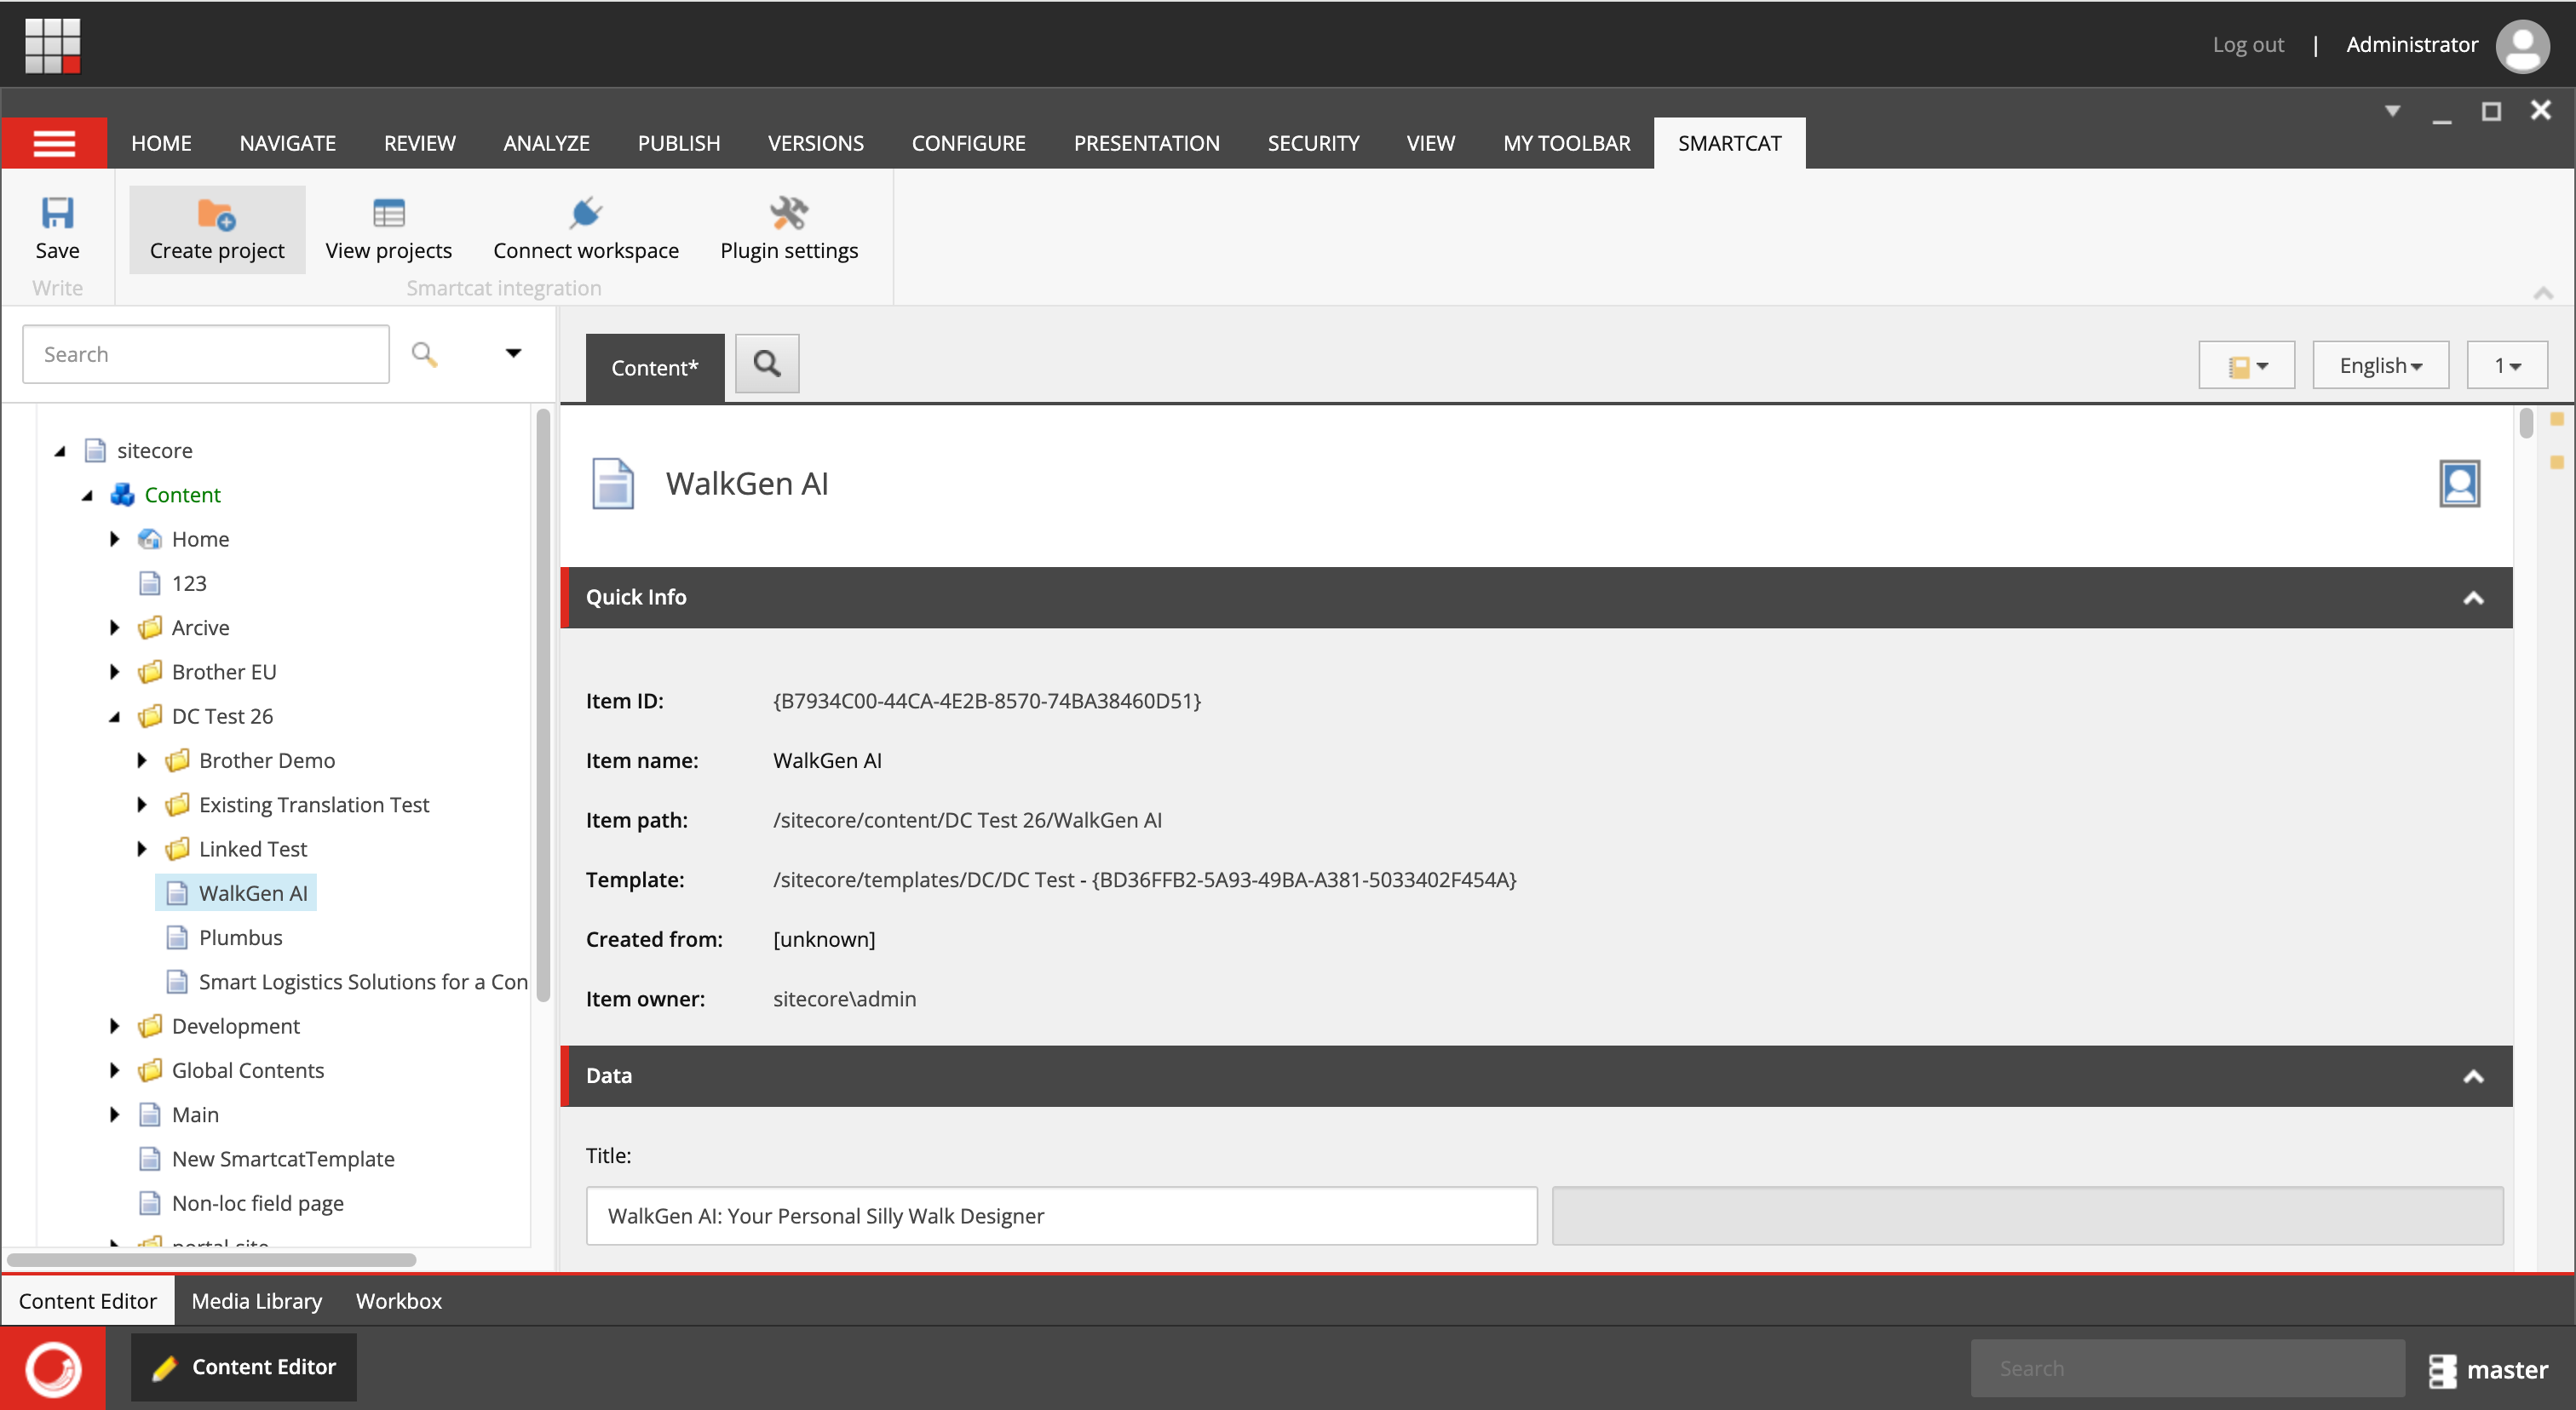Click the content tree horizontal scrollbar

(x=212, y=1260)
